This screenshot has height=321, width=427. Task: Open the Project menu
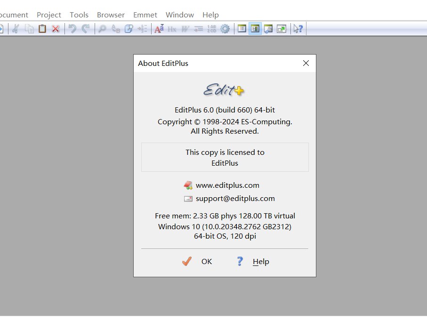pos(49,15)
